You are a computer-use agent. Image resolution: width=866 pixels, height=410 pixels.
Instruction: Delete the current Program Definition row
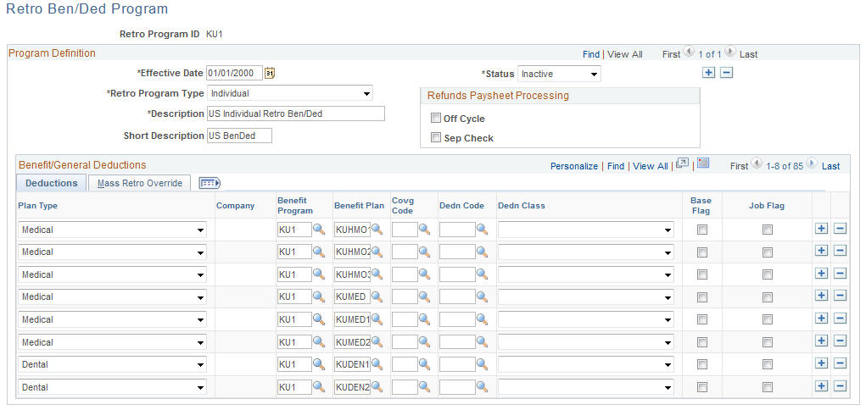(x=727, y=73)
